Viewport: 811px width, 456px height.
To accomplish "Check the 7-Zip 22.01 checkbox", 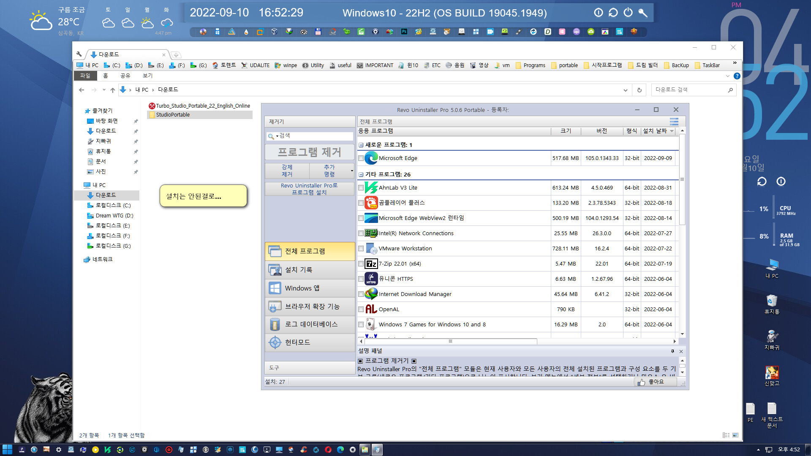I will point(361,264).
